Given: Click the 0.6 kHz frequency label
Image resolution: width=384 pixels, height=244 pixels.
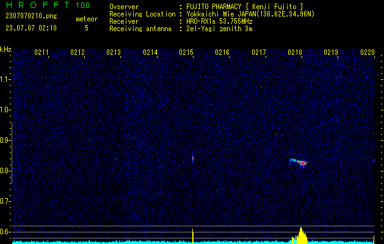Looking at the screenshot, I should click(x=5, y=232).
